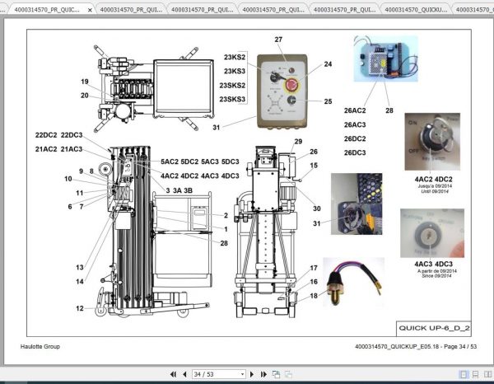494x384 pixels.
Task: Click part label 26AC2
Action: pos(355,110)
